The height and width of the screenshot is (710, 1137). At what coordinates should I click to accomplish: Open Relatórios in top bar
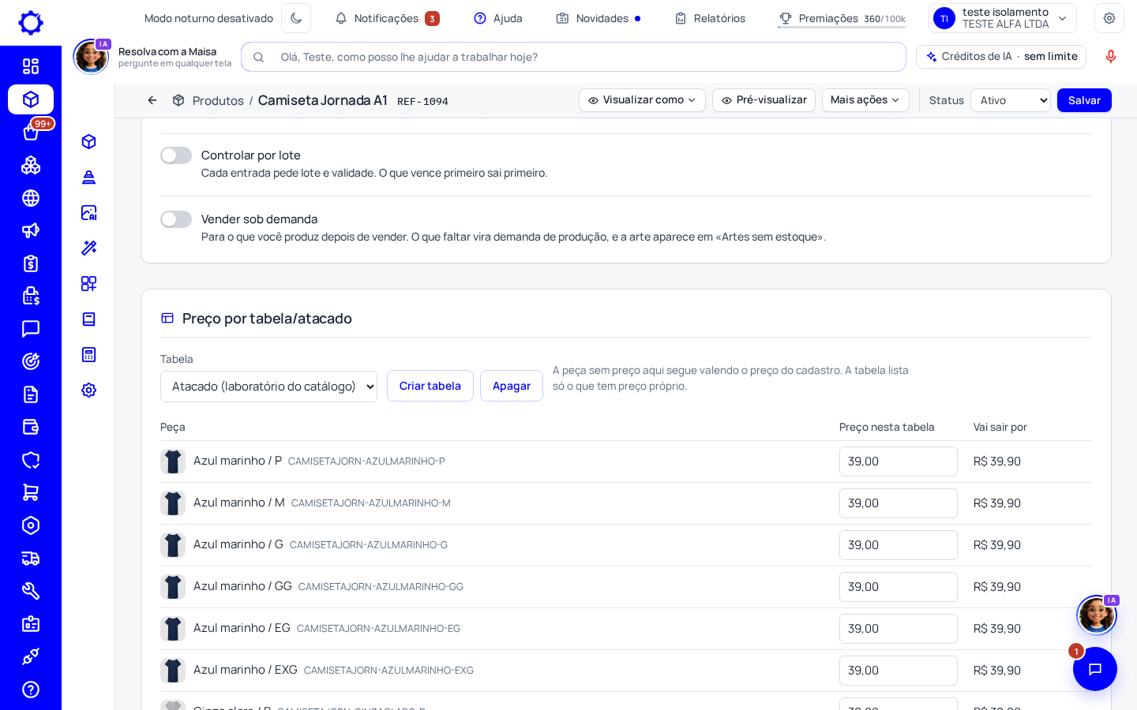point(710,18)
